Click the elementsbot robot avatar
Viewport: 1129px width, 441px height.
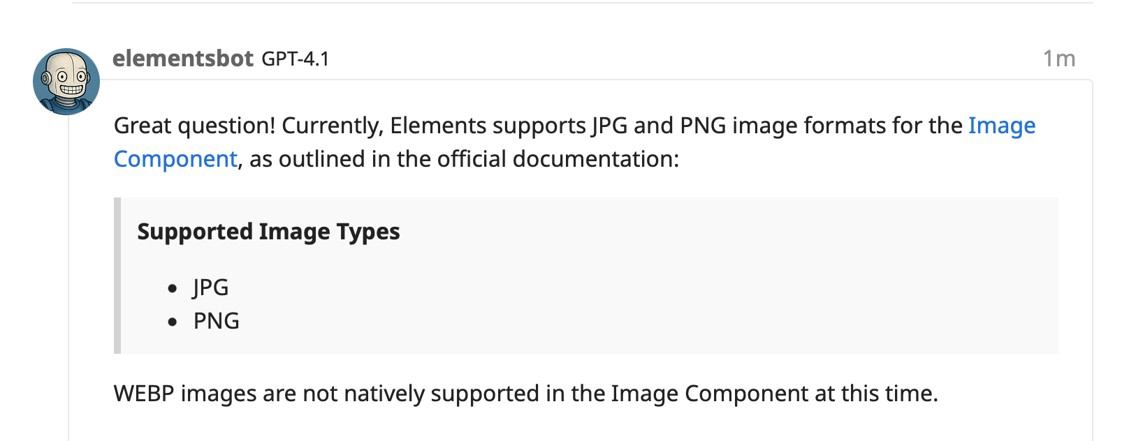(66, 82)
